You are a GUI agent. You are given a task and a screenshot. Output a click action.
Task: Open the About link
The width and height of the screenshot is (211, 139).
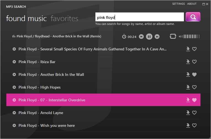(192, 4)
